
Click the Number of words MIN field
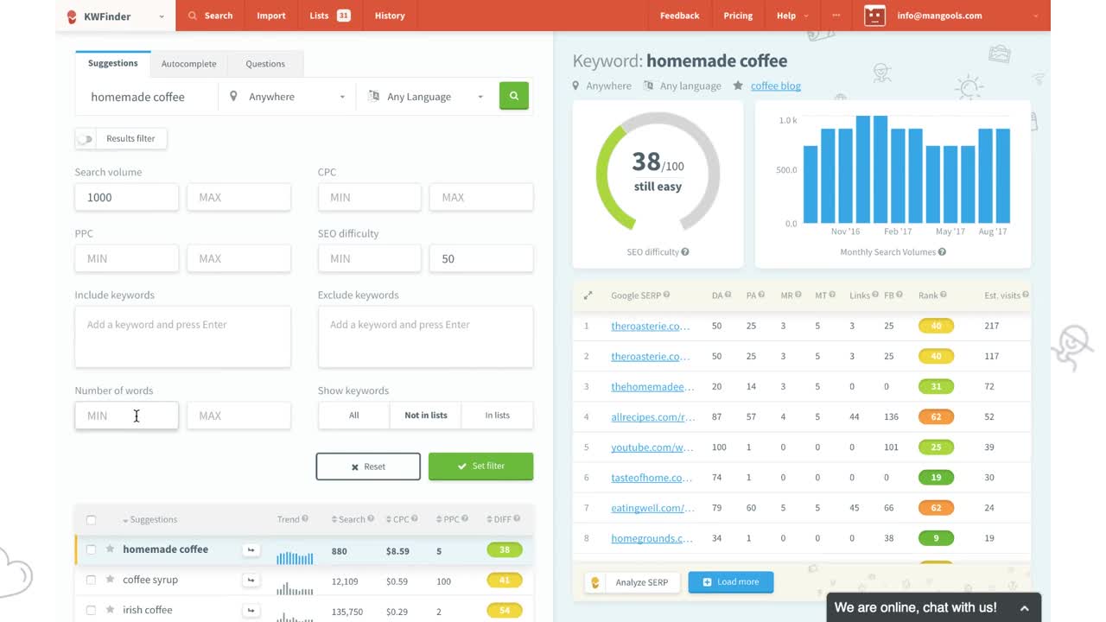(127, 416)
